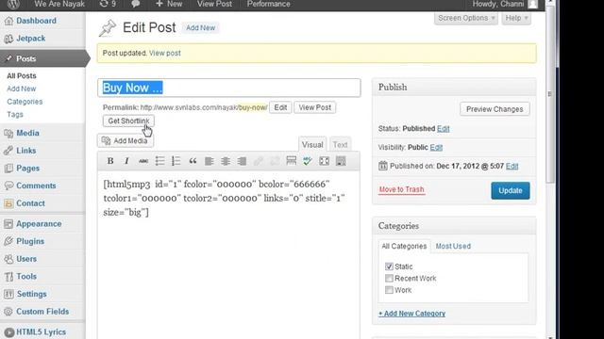Open the Media menu
This screenshot has height=339, width=604.
27,133
